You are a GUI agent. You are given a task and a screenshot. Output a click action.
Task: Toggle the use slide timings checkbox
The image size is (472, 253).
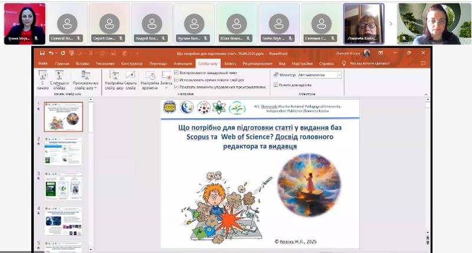tap(177, 79)
